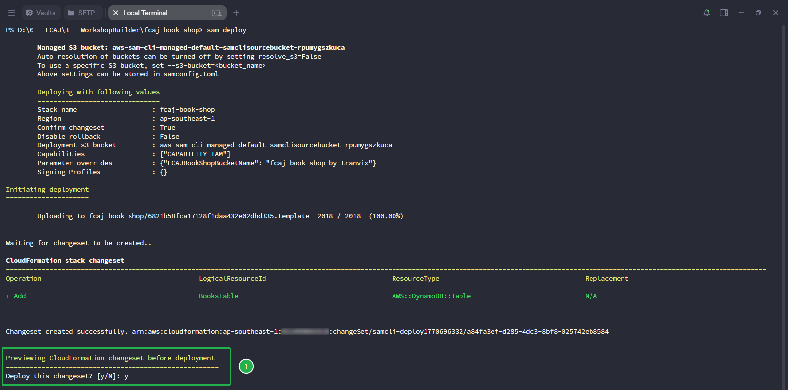Click the 'Uploading to fcaj-book-shop' template line

point(220,216)
